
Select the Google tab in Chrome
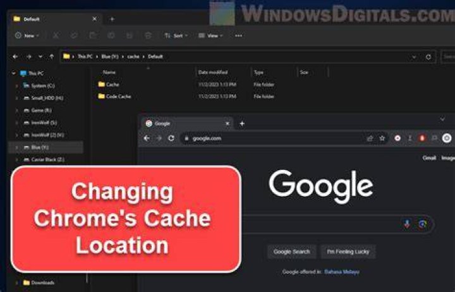(x=188, y=124)
